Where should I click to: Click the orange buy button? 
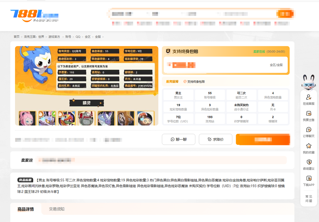263,139
